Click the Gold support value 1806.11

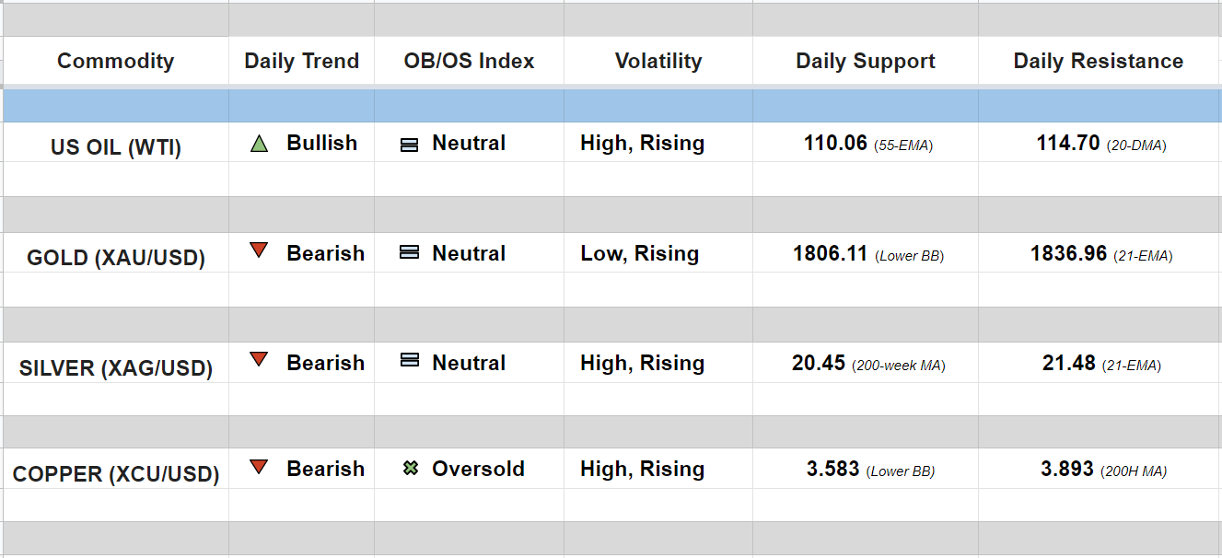coord(830,253)
